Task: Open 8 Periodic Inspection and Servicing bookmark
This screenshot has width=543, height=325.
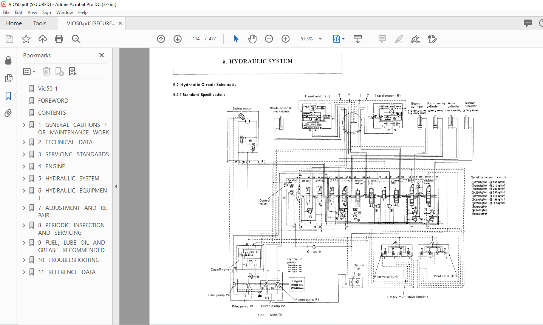Action: (71, 229)
